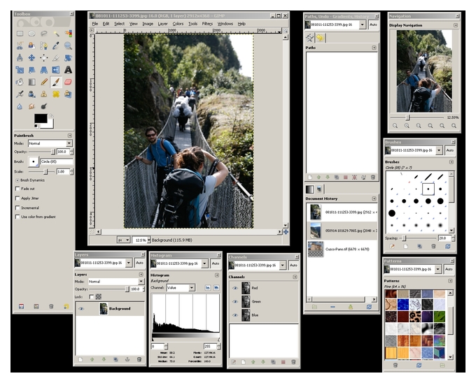Image resolution: width=476 pixels, height=383 pixels.
Task: Click Auto button in Paths dock
Action: (x=373, y=25)
